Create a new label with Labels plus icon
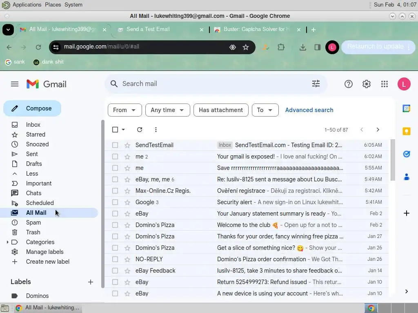Image resolution: width=418 pixels, height=313 pixels. pos(91,282)
